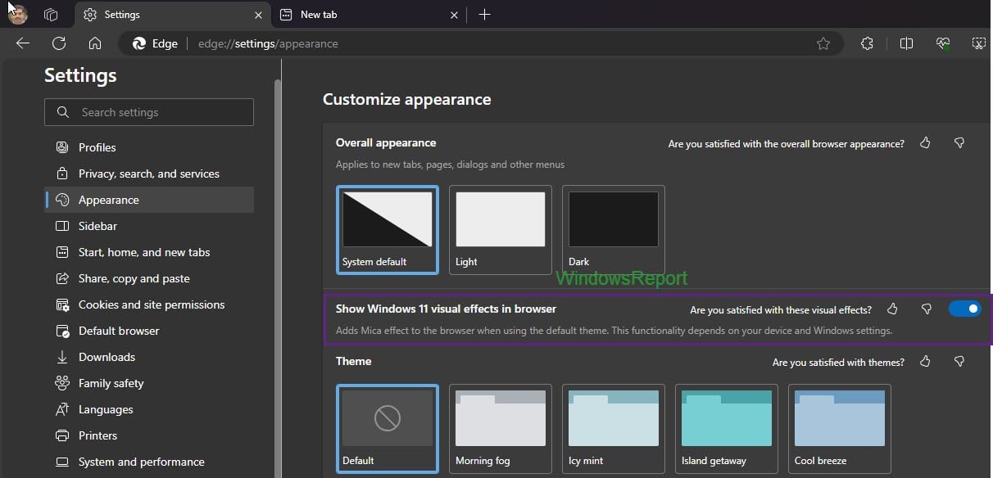The width and height of the screenshot is (993, 478).
Task: Open the Appearance settings section
Action: pyautogui.click(x=149, y=200)
